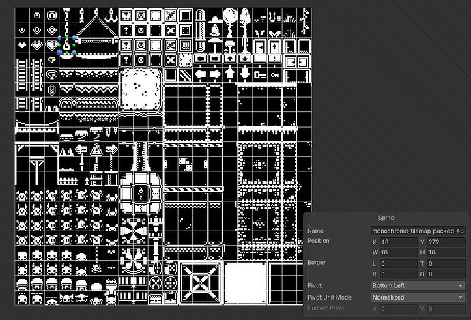Viewport: 471px width, 320px height.
Task: Open the Pivot dropdown showing Bottom Left
Action: (x=418, y=285)
